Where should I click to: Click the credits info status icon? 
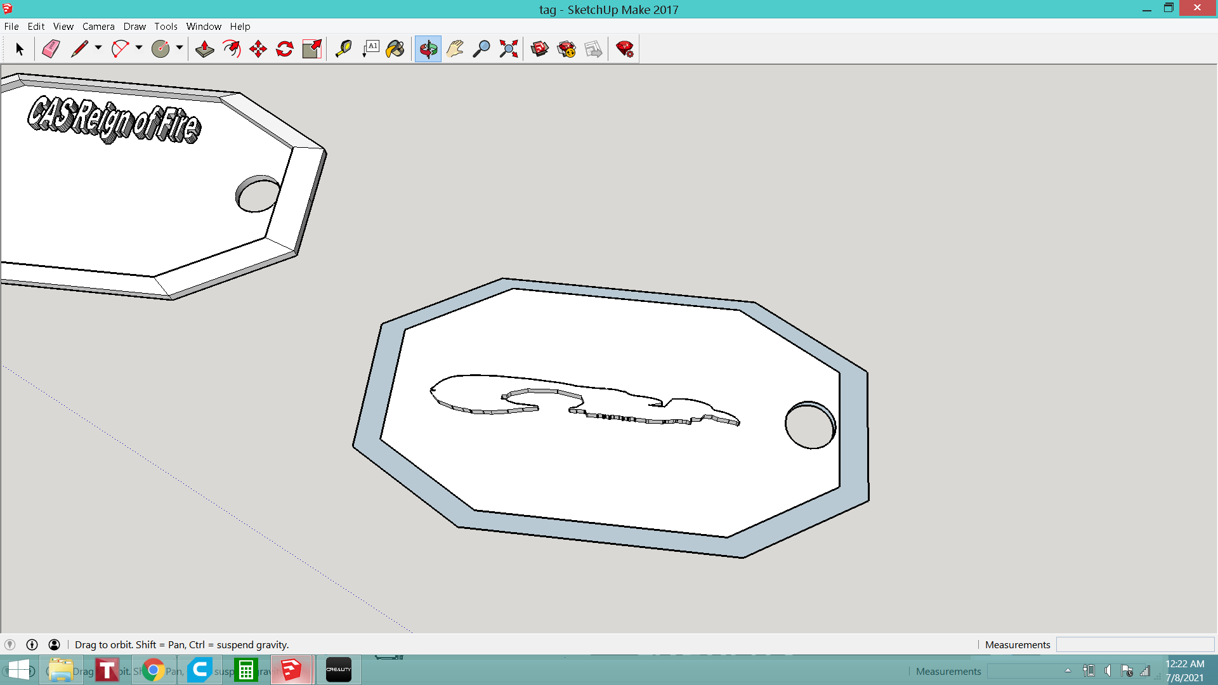point(32,644)
